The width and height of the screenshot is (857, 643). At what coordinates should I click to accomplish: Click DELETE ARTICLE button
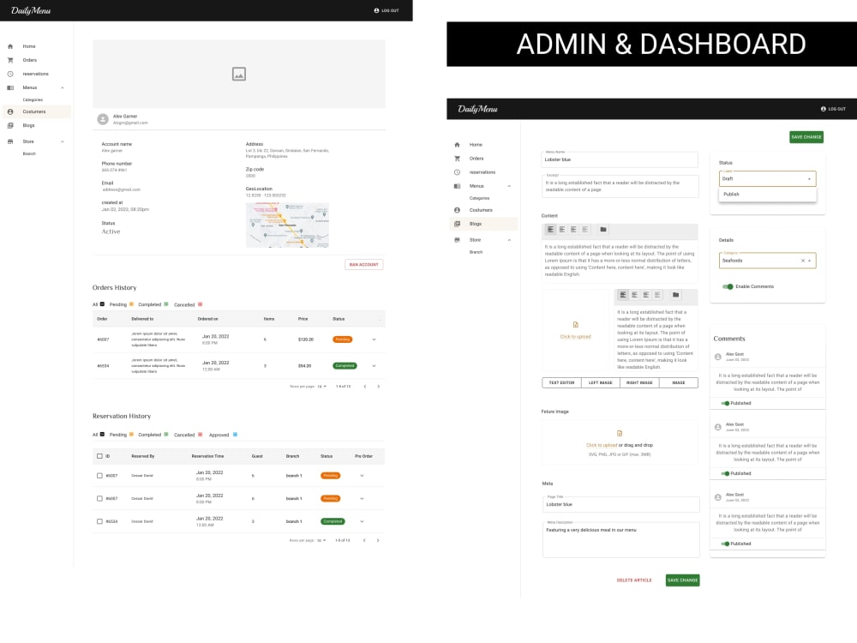click(x=634, y=580)
